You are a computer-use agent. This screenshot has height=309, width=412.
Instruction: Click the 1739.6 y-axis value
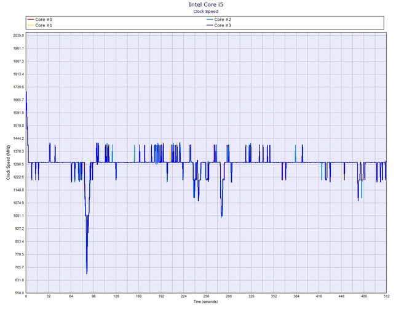(x=18, y=87)
